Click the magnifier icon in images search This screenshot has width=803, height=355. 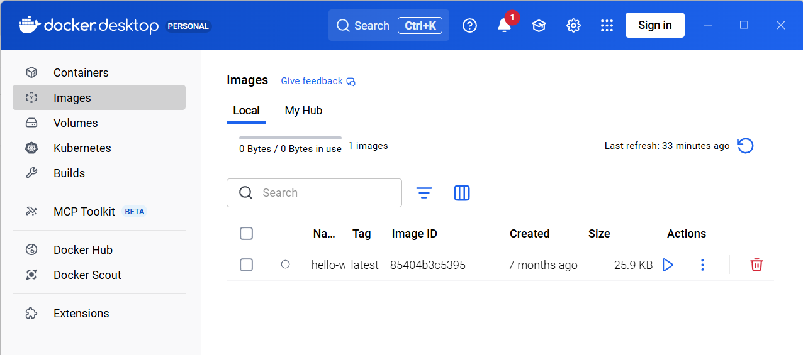click(246, 193)
